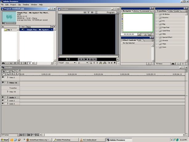Switch to the History tab
The width and height of the screenshot is (189, 142).
pyautogui.click(x=136, y=11)
